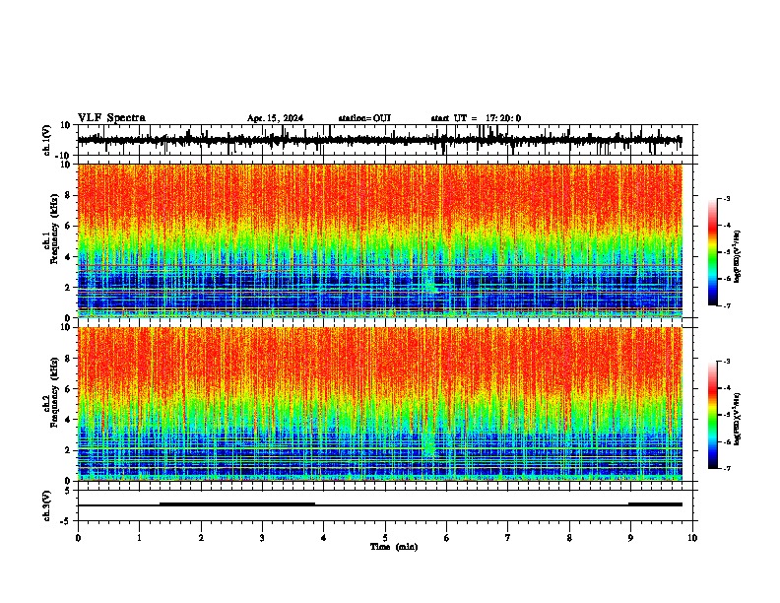This screenshot has width=780, height=603.
Task: Click the "ch.3(V)" axis label
Action: click(x=47, y=505)
